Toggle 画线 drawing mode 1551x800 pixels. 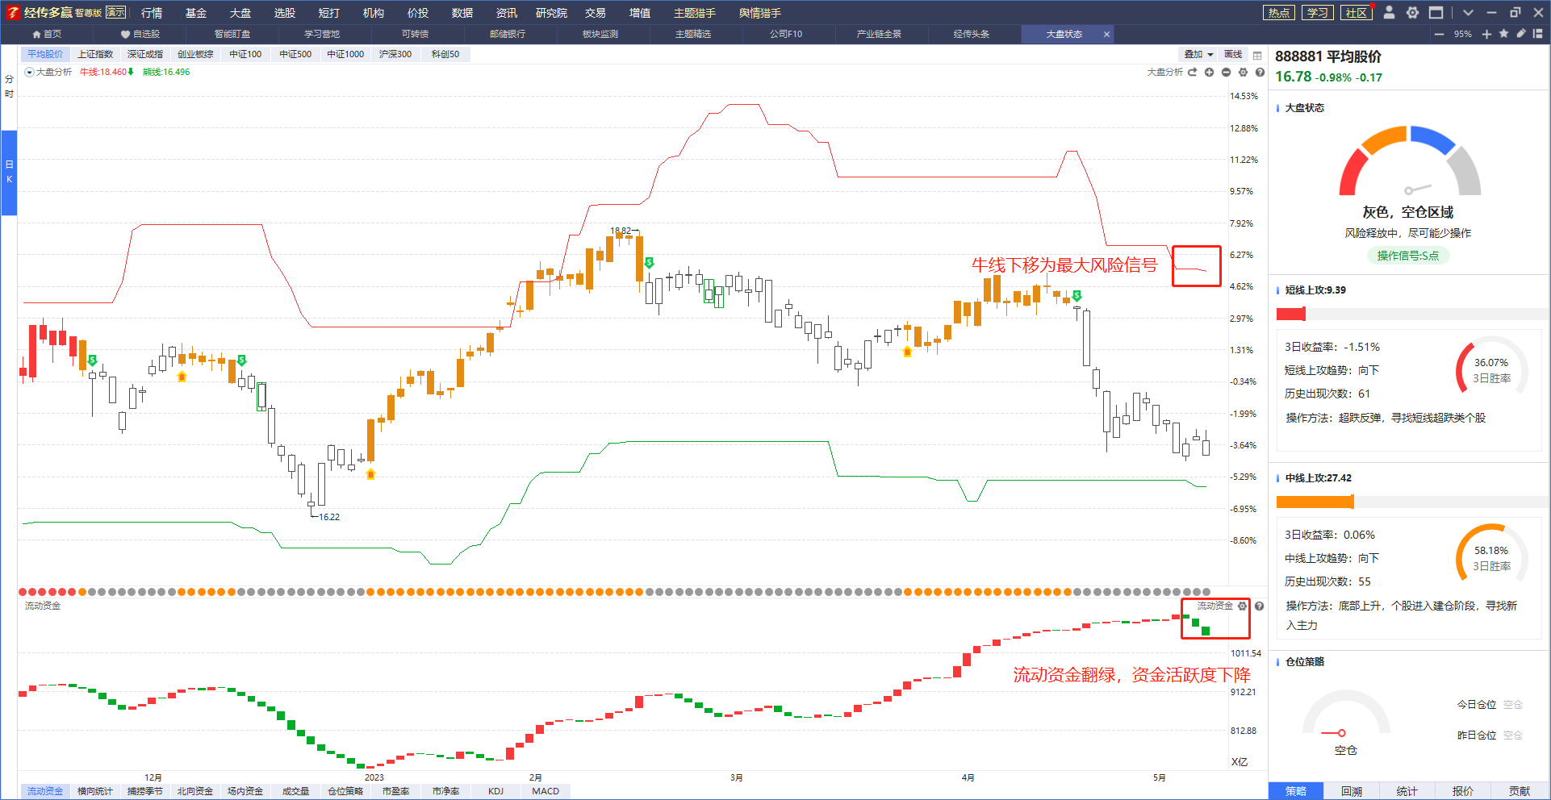point(1233,54)
